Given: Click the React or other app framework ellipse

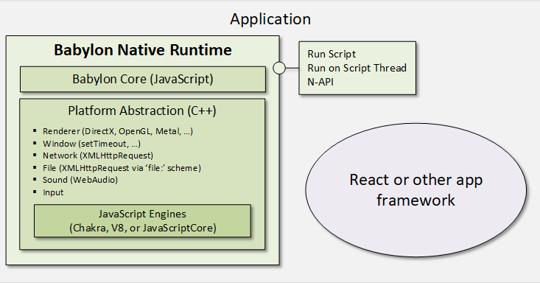Looking at the screenshot, I should [x=415, y=189].
